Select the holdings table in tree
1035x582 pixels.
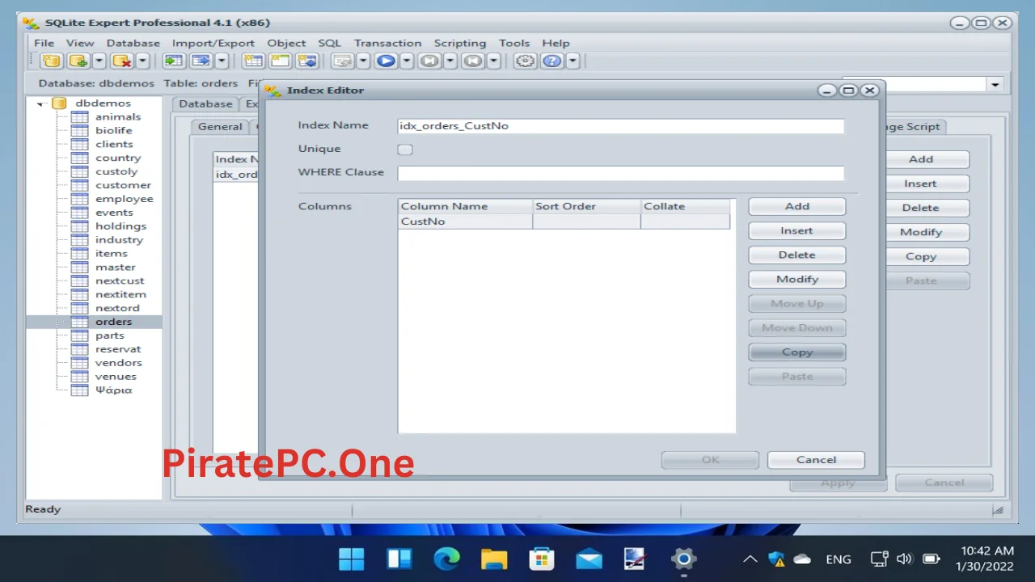pos(120,226)
